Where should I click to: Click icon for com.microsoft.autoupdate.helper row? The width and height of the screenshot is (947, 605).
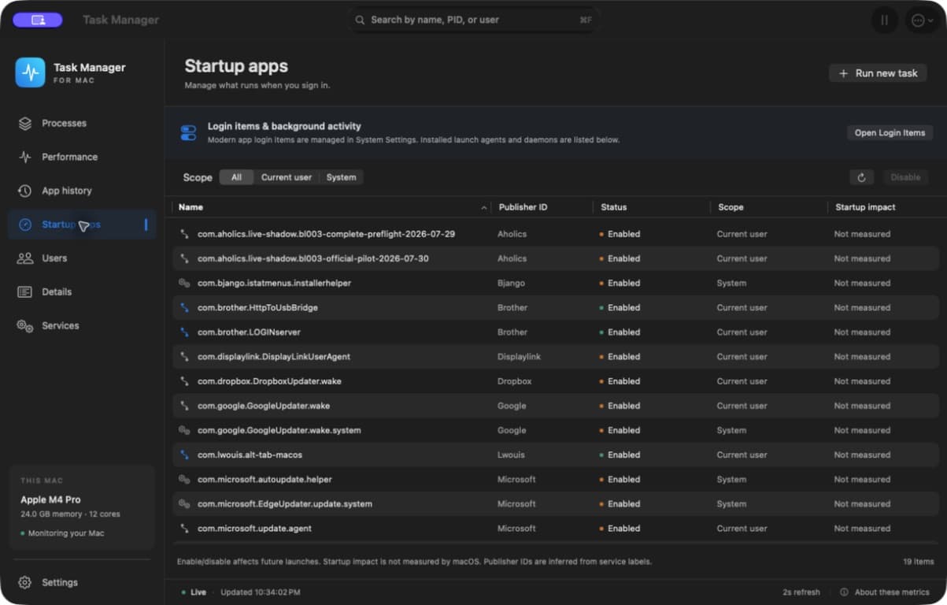pos(184,479)
